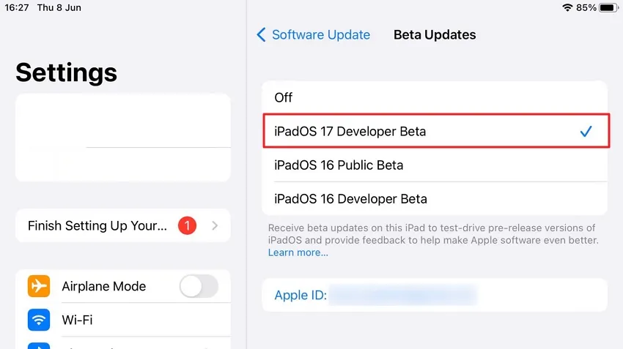Tap the back chevron beside Software Update
Image resolution: width=623 pixels, height=349 pixels.
[x=261, y=34]
